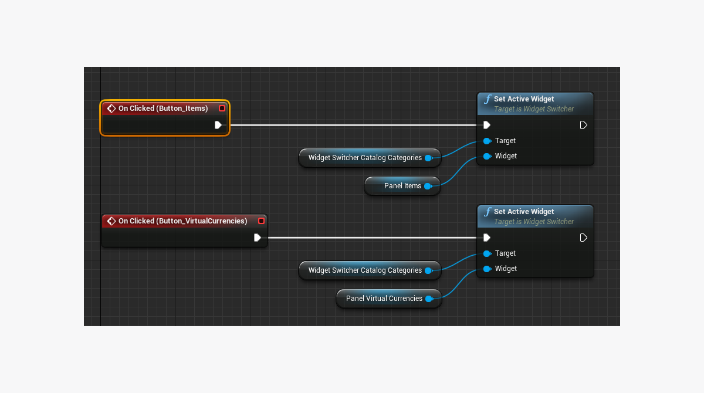This screenshot has width=704, height=393.
Task: Click the exec input pin of the top Set Active Widget
Action: coord(486,125)
